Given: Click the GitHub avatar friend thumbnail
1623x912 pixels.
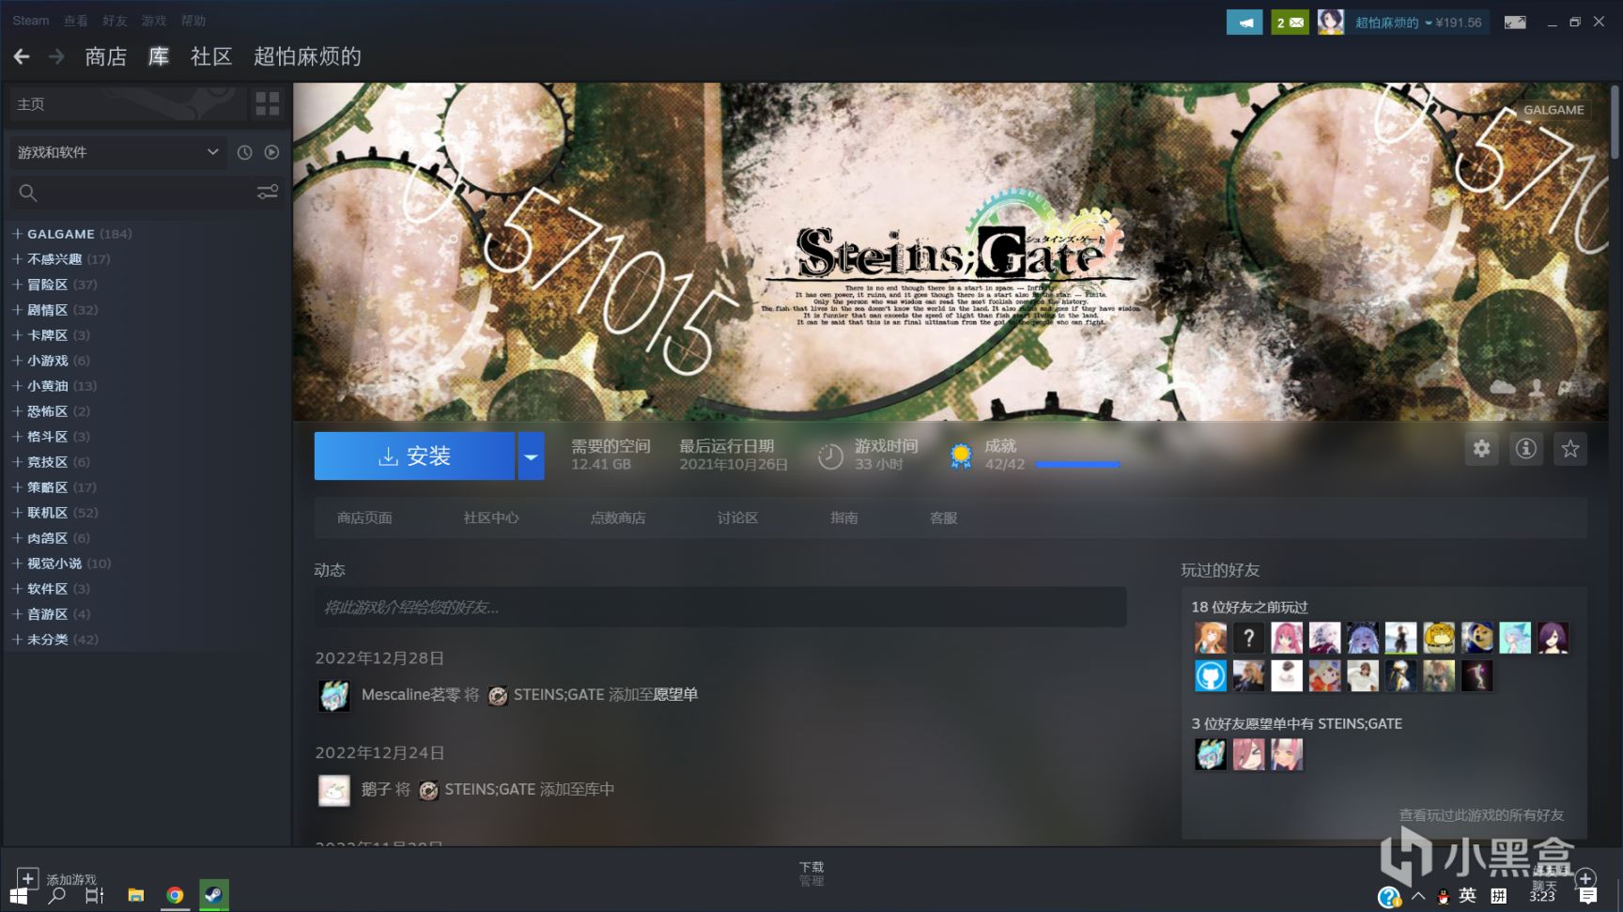Looking at the screenshot, I should (1210, 675).
